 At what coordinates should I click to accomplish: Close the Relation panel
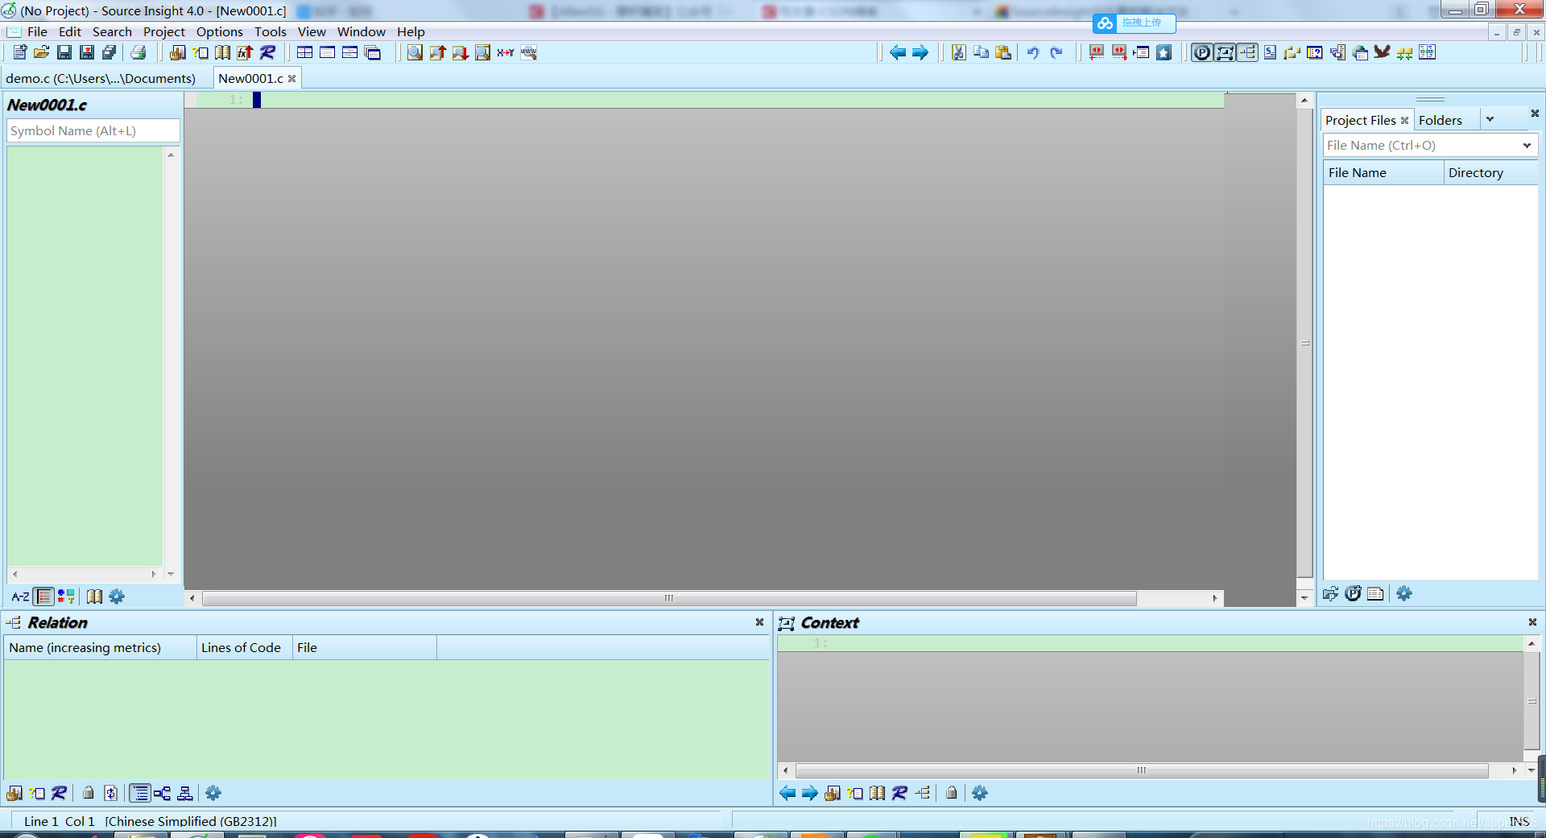(x=759, y=622)
